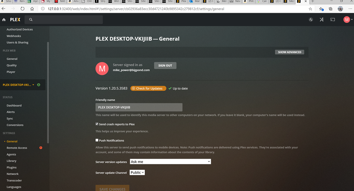Click the SAVE CHANGES button
This screenshot has width=354, height=191.
tap(112, 188)
